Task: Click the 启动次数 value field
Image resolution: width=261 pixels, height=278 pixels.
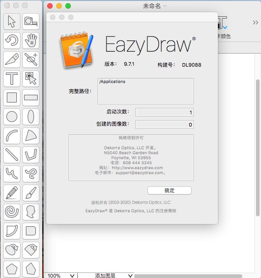Action: [x=164, y=112]
